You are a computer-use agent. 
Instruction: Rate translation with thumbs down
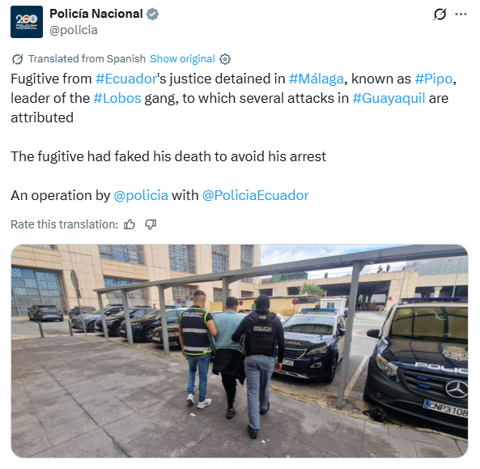point(151,224)
